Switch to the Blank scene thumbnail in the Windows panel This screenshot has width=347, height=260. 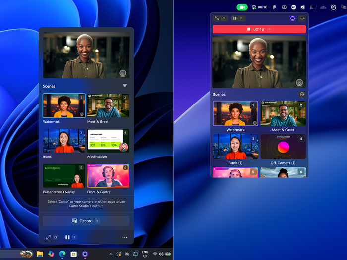(x=64, y=141)
